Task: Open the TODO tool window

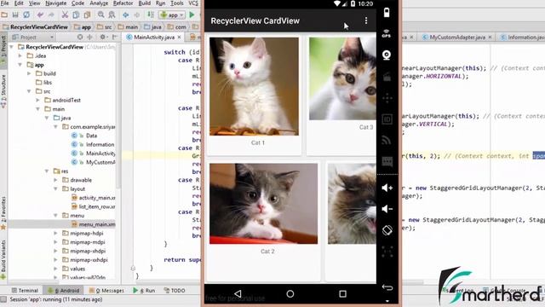Action: pyautogui.click(x=175, y=290)
